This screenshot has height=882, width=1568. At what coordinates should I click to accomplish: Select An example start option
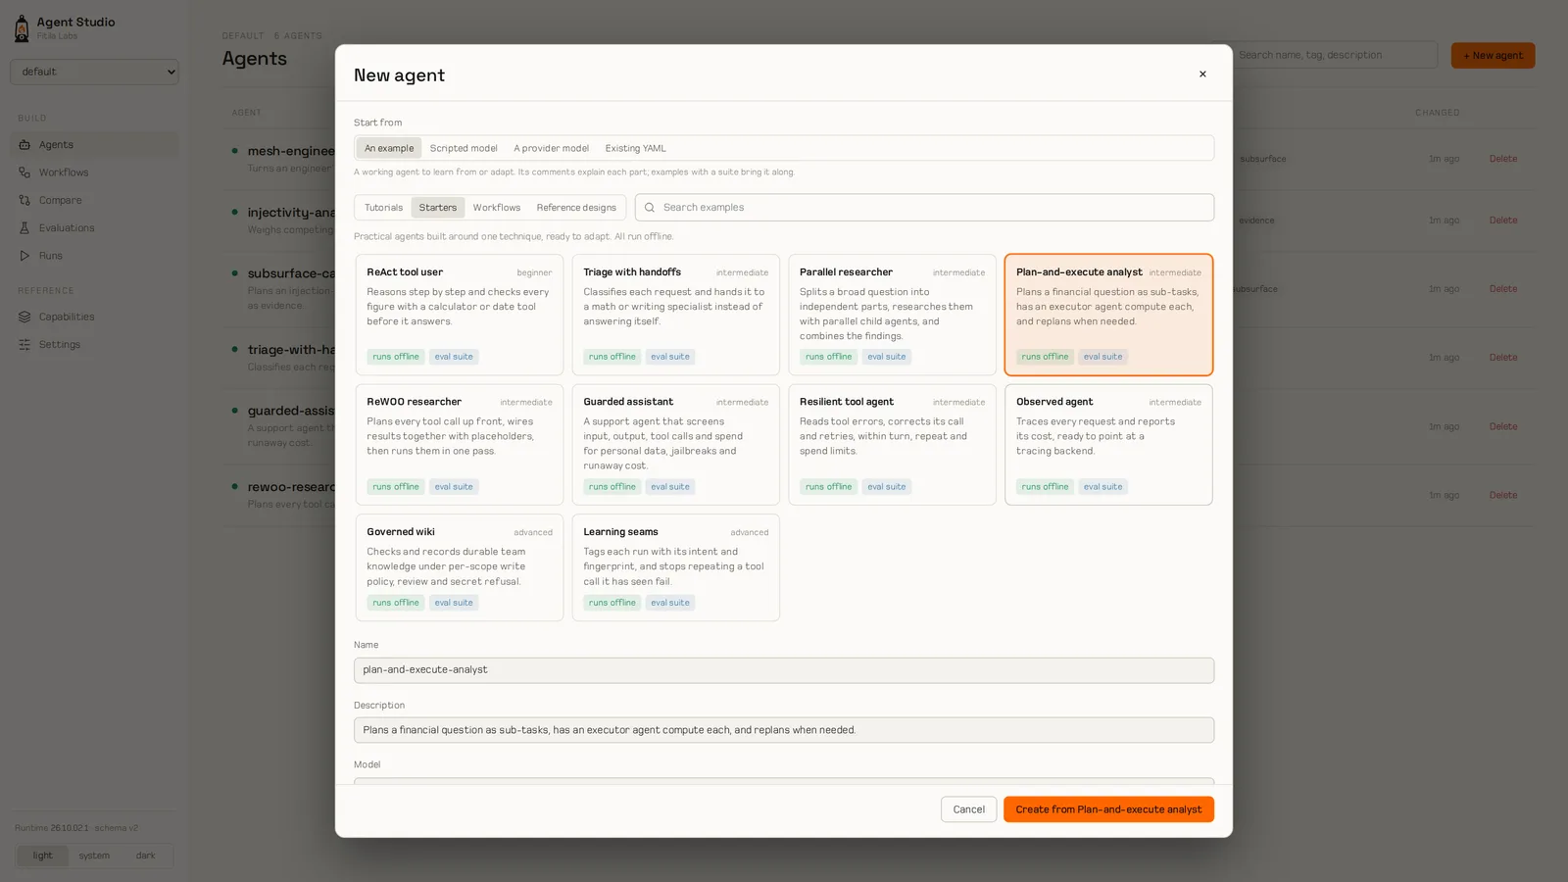click(x=389, y=148)
